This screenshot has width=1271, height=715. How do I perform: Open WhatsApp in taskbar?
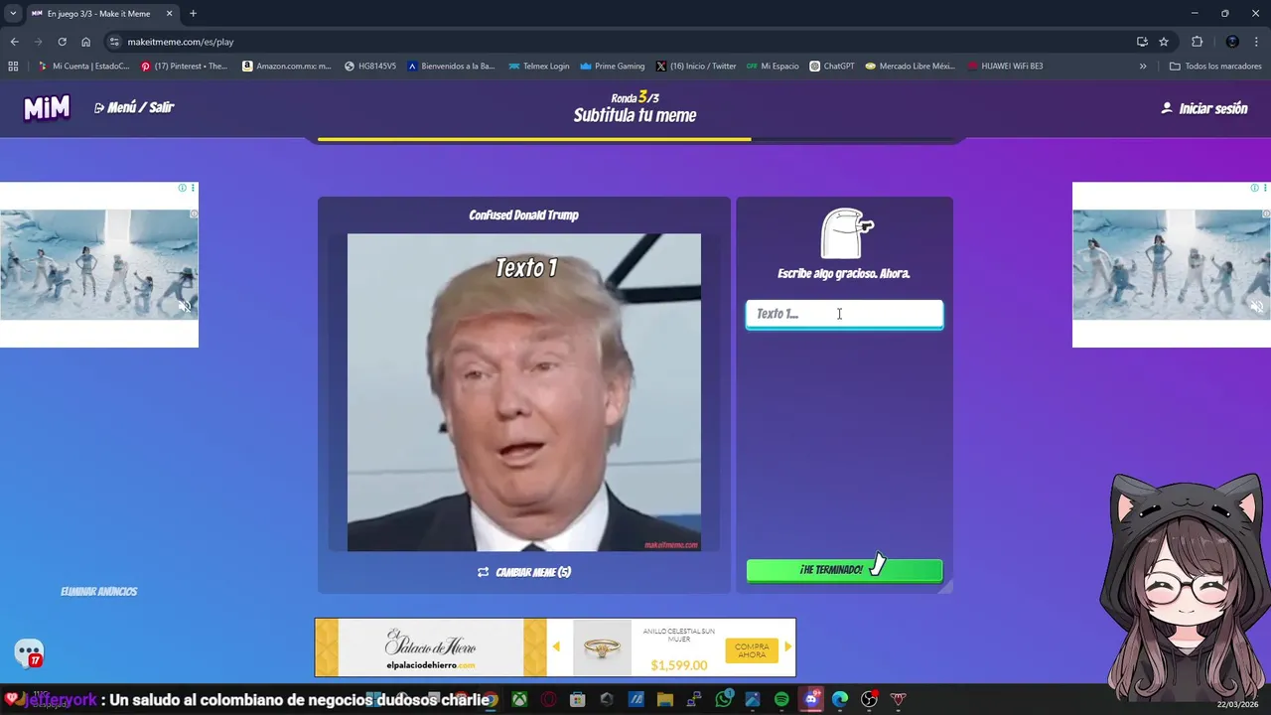(x=723, y=699)
